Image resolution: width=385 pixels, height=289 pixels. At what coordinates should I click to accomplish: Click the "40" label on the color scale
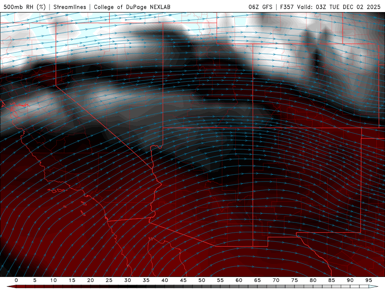pyautogui.click(x=165, y=280)
